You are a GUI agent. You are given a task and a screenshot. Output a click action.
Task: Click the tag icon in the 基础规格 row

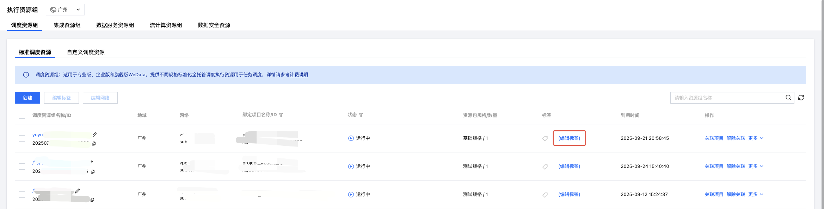[x=545, y=138]
